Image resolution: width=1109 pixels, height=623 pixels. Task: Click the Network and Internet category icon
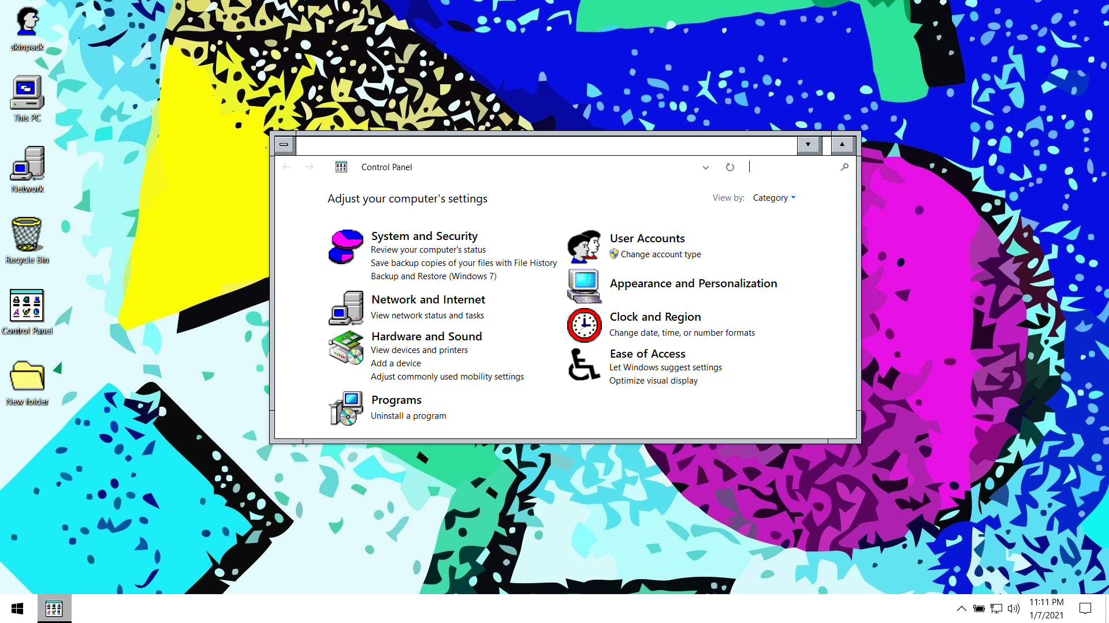[345, 308]
